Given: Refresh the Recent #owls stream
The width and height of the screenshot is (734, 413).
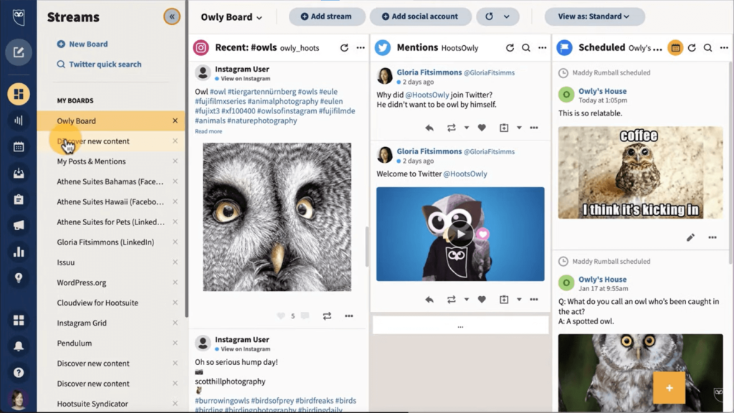Looking at the screenshot, I should 344,48.
